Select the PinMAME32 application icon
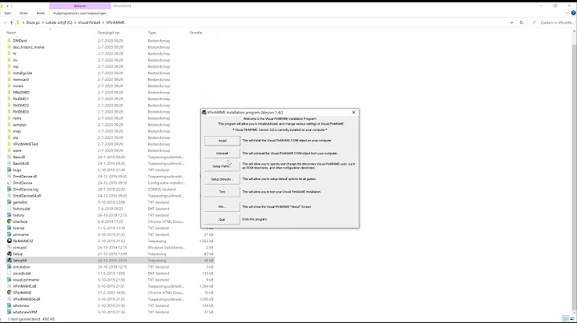This screenshot has width=577, height=323. point(9,241)
